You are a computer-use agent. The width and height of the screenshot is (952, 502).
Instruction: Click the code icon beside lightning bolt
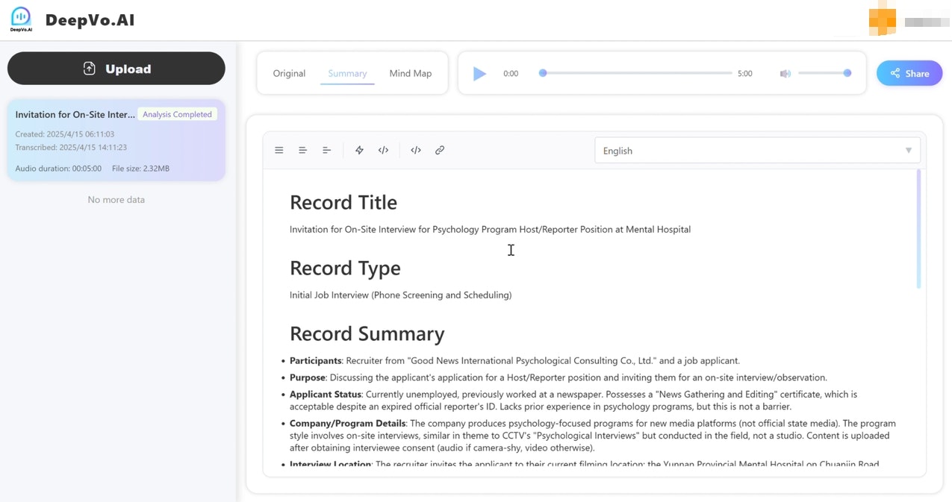pyautogui.click(x=383, y=150)
